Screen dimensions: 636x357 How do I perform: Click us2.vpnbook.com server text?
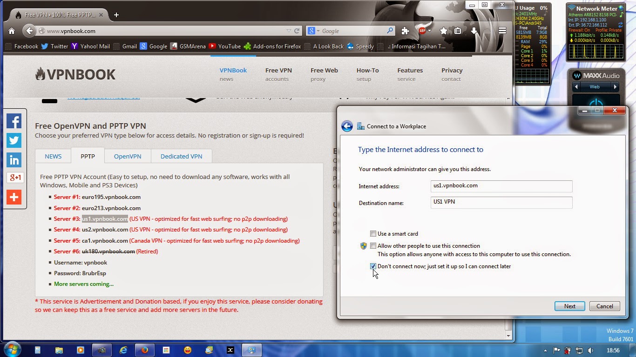coord(105,230)
